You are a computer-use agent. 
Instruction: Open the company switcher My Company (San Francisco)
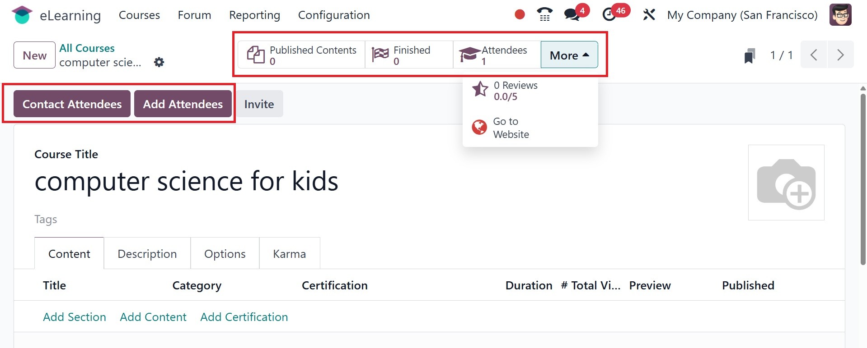point(742,15)
